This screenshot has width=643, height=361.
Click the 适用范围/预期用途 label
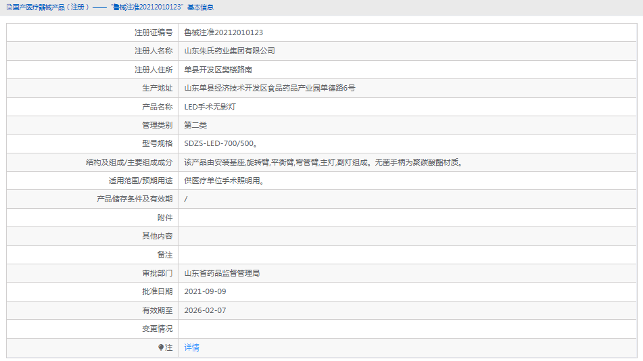(141, 180)
